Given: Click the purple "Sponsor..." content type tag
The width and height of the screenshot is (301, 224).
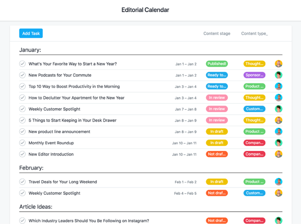Looking at the screenshot, I should (x=254, y=75).
